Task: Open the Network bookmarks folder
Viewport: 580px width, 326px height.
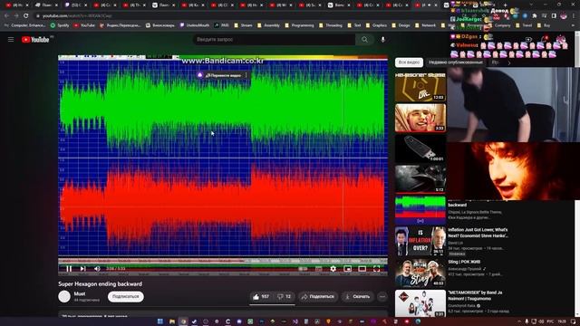Action: [x=425, y=25]
